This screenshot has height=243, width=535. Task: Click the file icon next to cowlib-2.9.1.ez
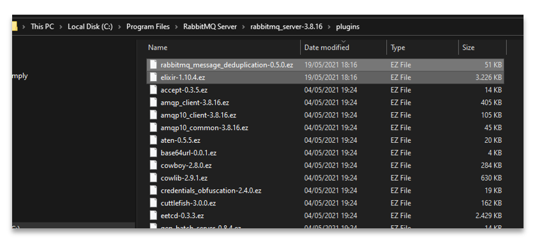(154, 178)
